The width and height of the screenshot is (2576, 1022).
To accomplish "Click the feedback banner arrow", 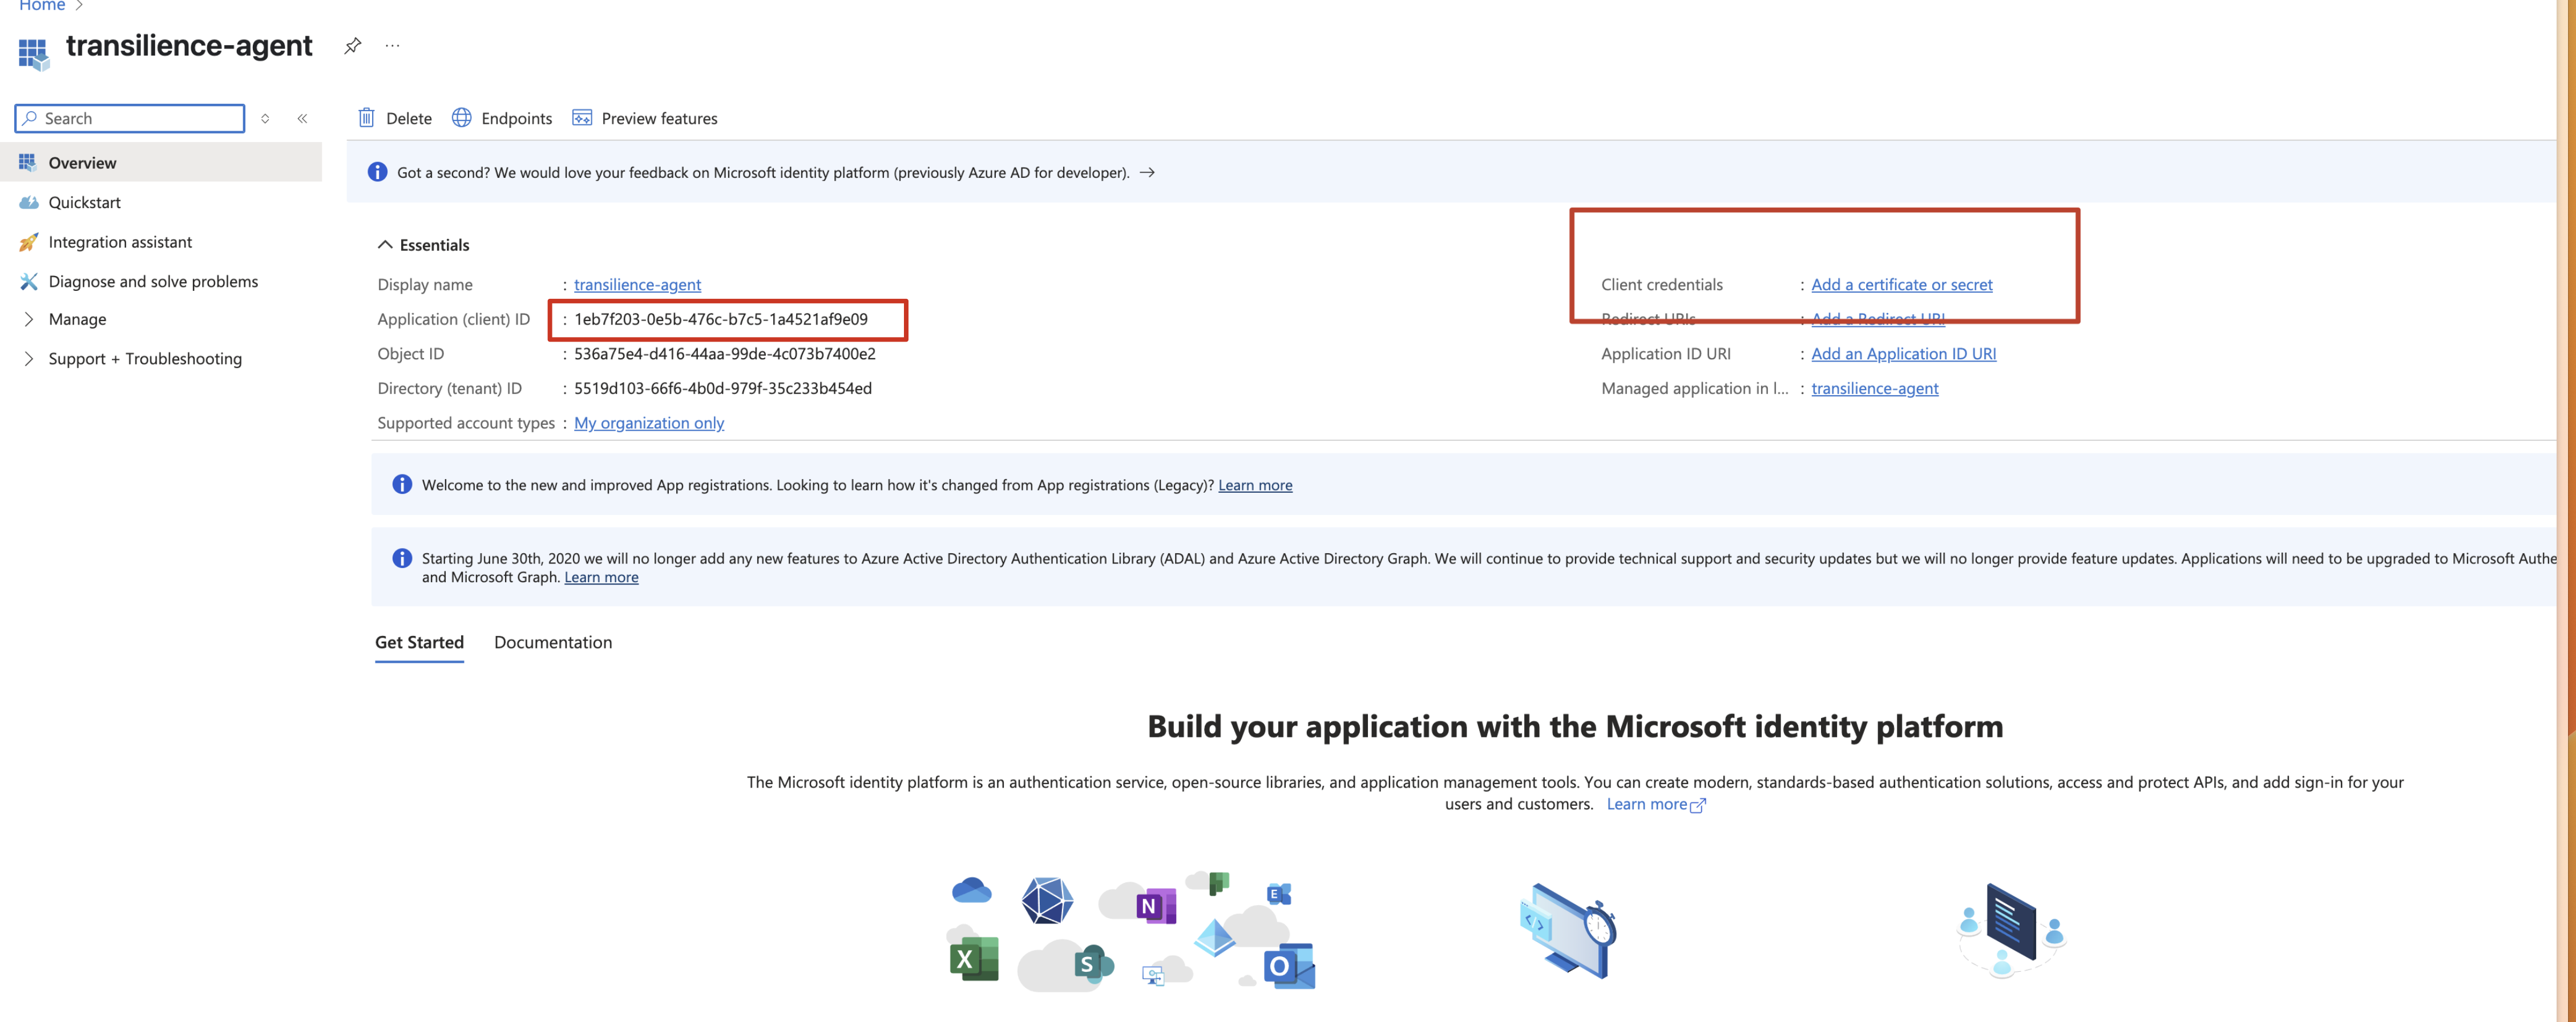I will click(1147, 173).
